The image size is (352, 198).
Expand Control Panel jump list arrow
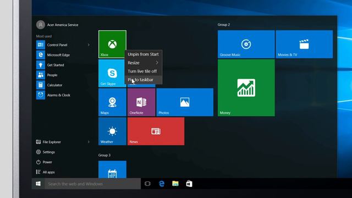point(89,45)
